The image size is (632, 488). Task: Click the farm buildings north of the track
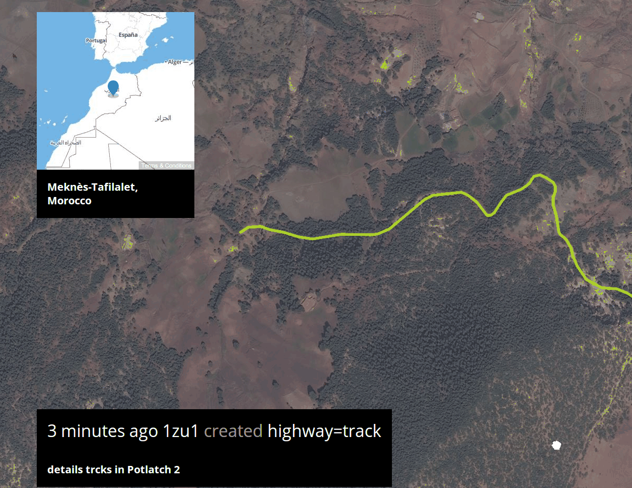click(x=450, y=122)
